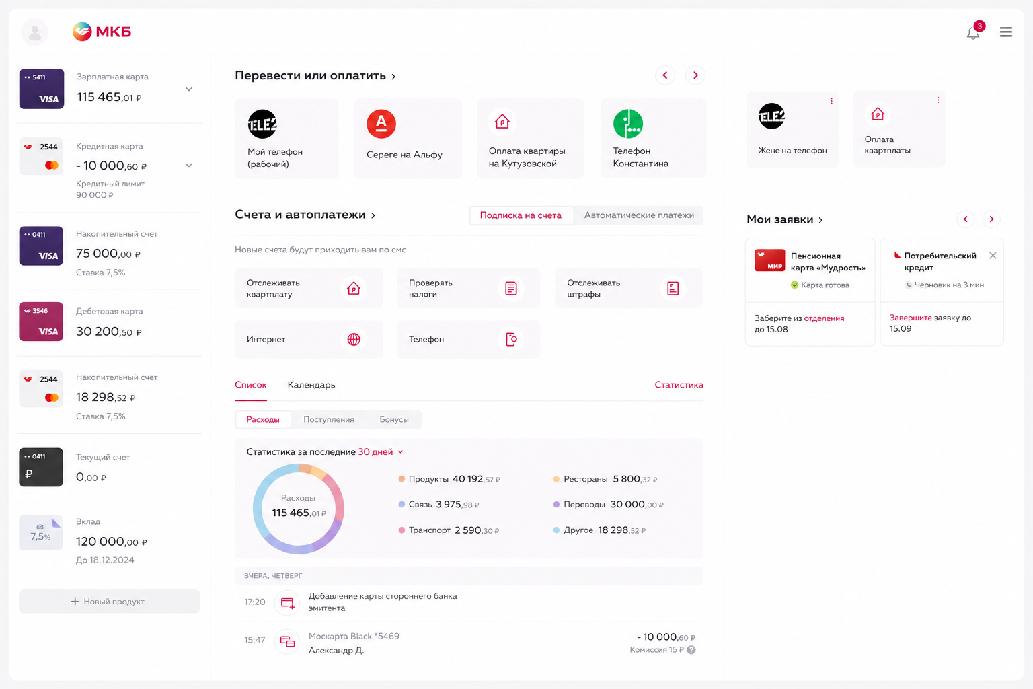The image size is (1033, 689).
Task: Open the 'Жене на телефон' Tele2 template
Action: tap(792, 129)
